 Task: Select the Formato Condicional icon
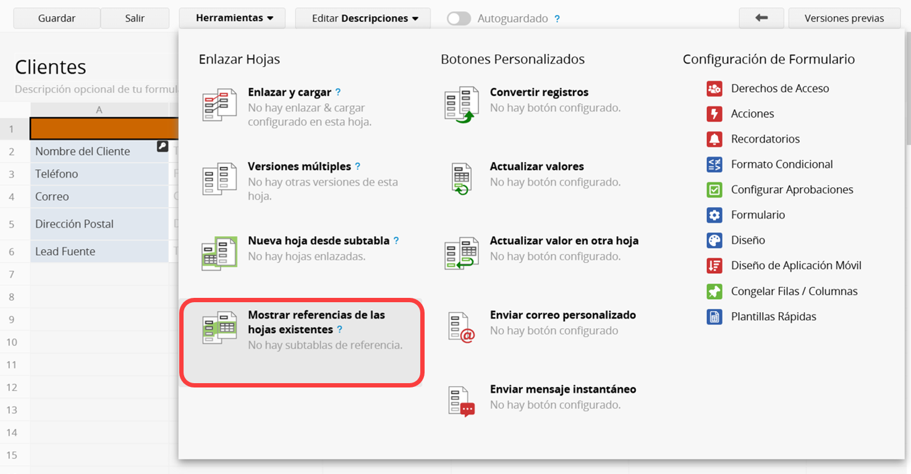714,164
